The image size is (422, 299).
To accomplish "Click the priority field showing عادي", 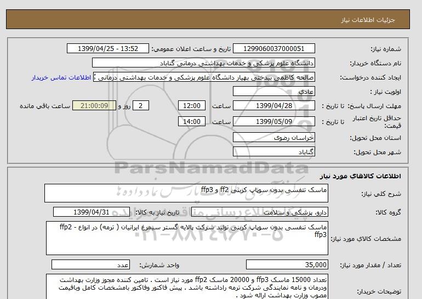I will click(x=273, y=92).
